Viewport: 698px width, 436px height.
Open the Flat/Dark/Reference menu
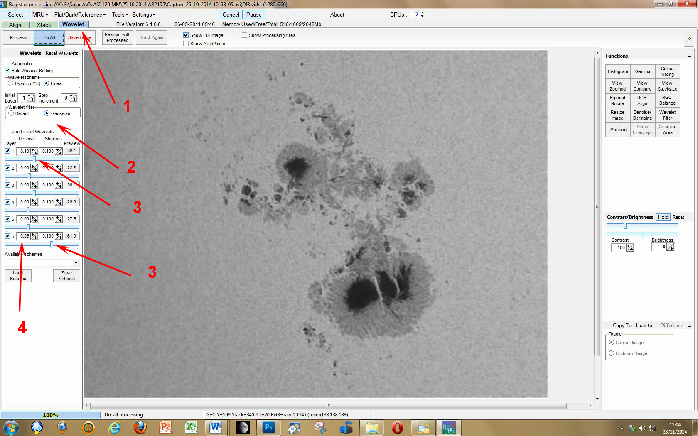click(x=80, y=15)
